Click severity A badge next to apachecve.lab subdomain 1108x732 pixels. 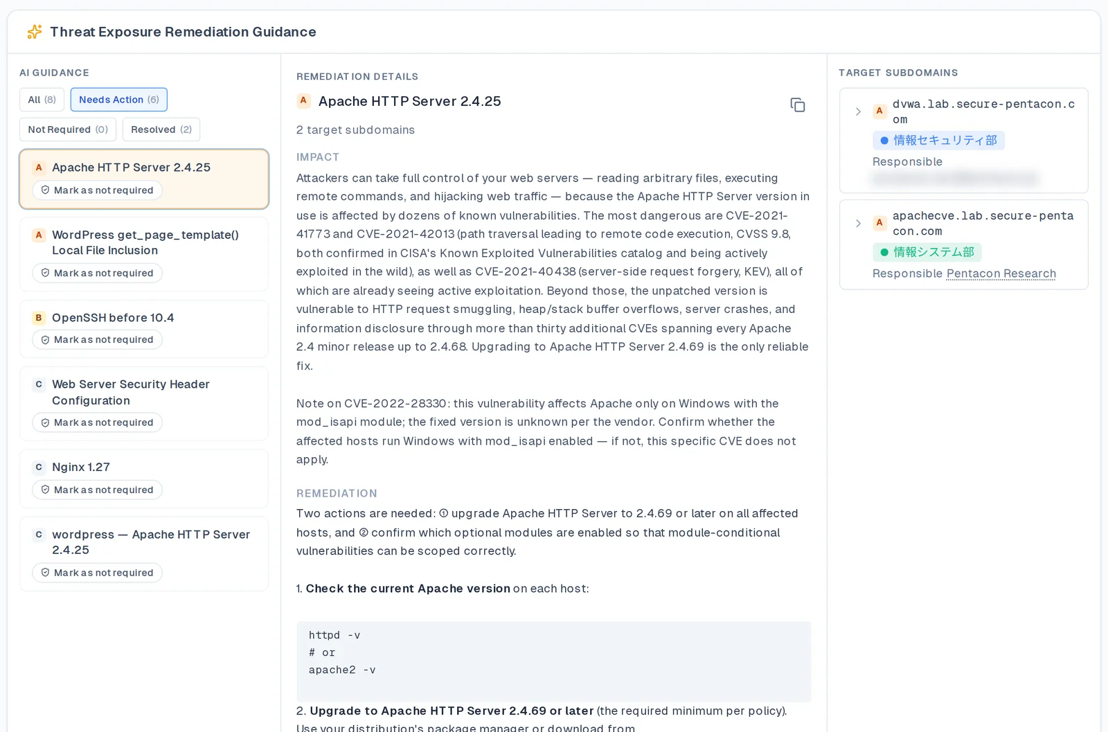[879, 222]
